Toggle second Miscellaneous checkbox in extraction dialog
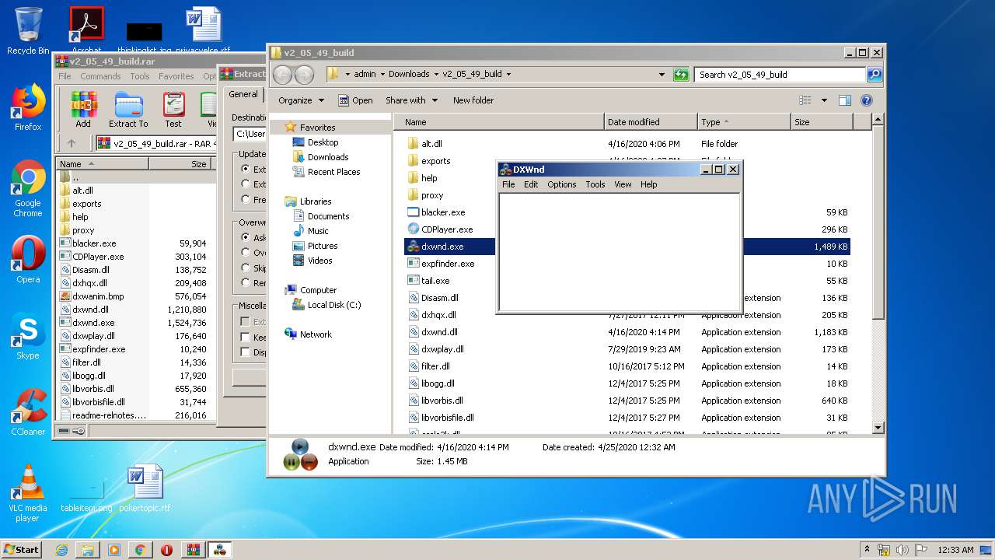Viewport: 995px width, 560px height. tap(246, 337)
